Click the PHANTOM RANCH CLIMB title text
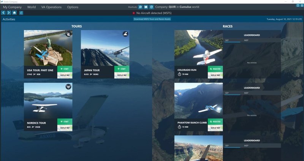This screenshot has height=161, width=304. click(192, 123)
